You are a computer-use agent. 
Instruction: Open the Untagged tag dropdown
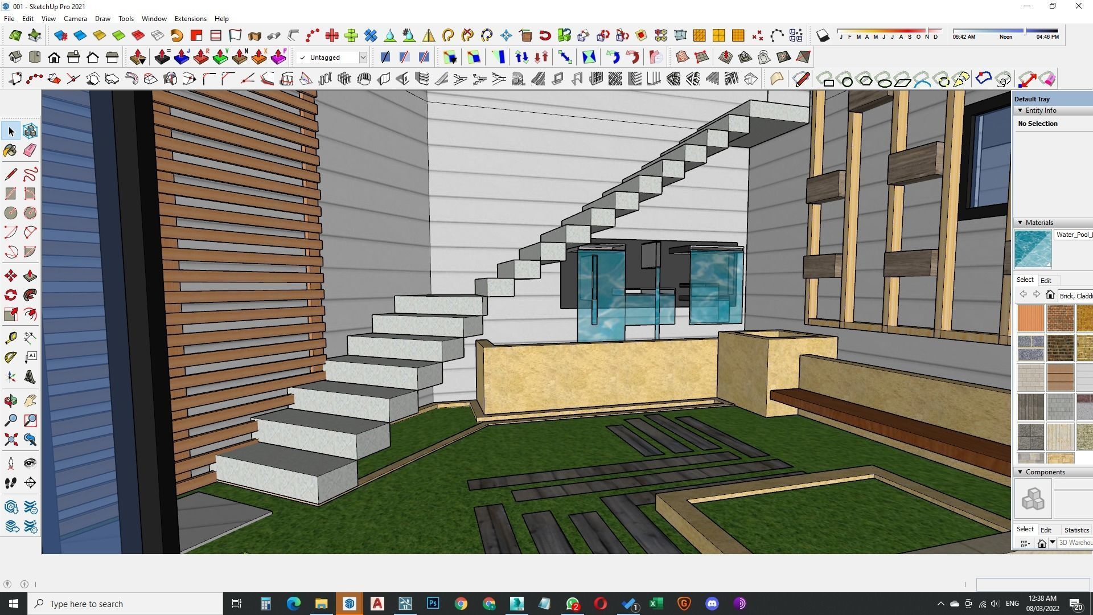coord(363,58)
